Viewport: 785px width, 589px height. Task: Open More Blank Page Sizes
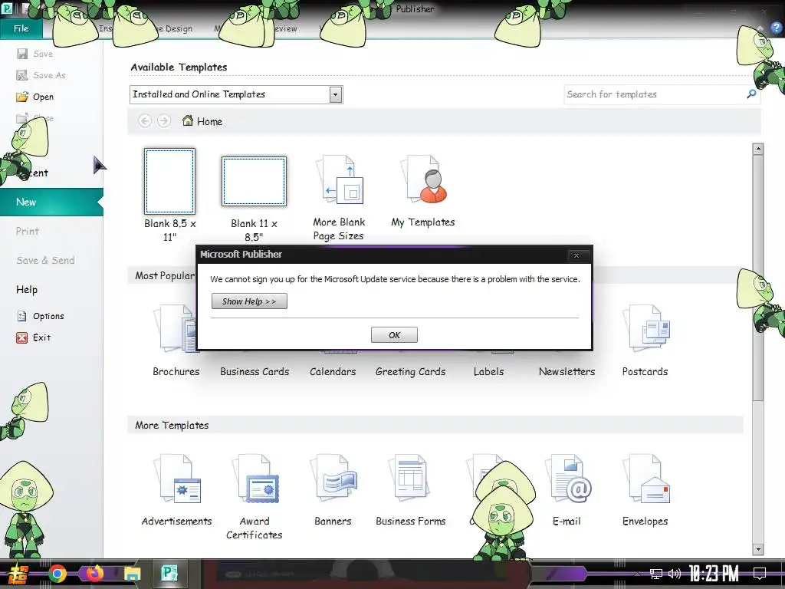click(x=339, y=198)
